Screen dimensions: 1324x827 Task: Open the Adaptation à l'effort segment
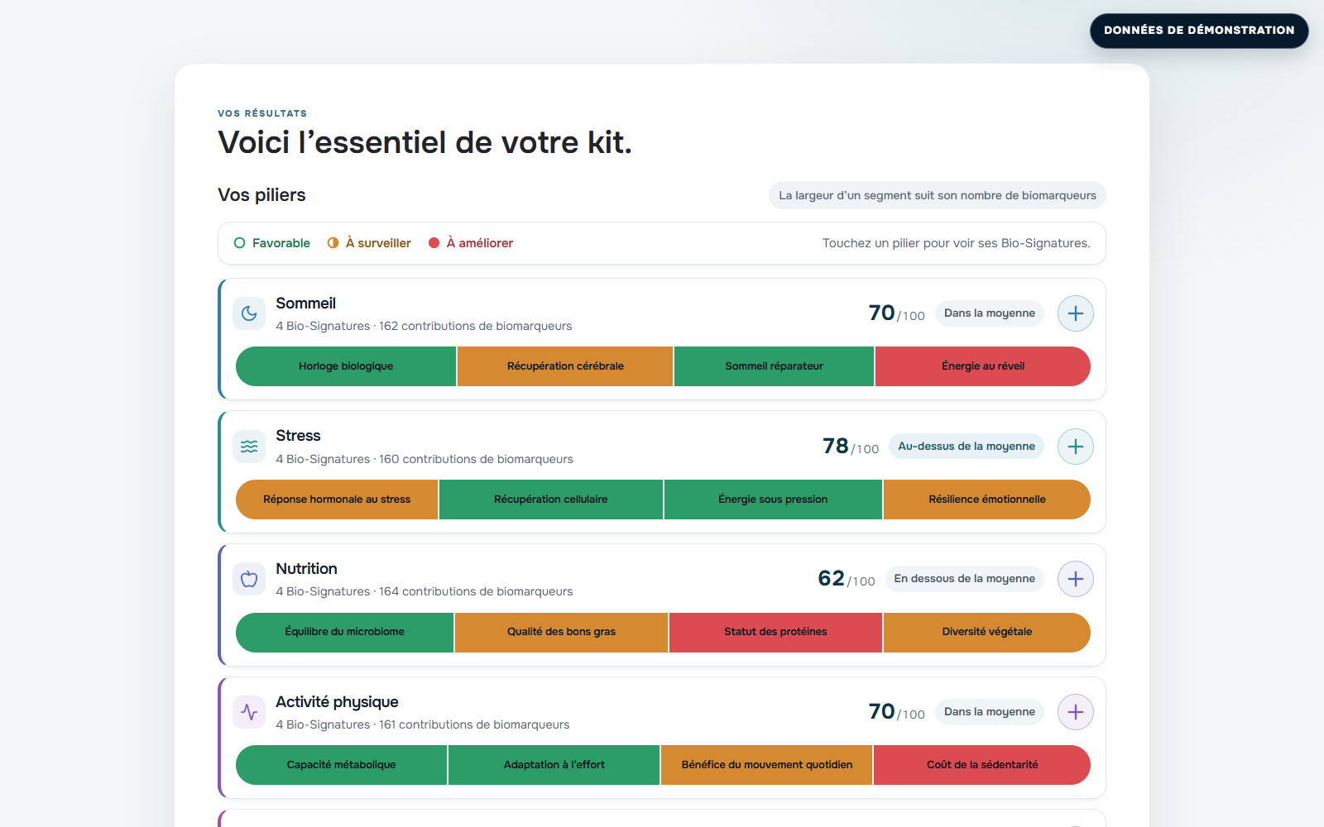pyautogui.click(x=554, y=765)
